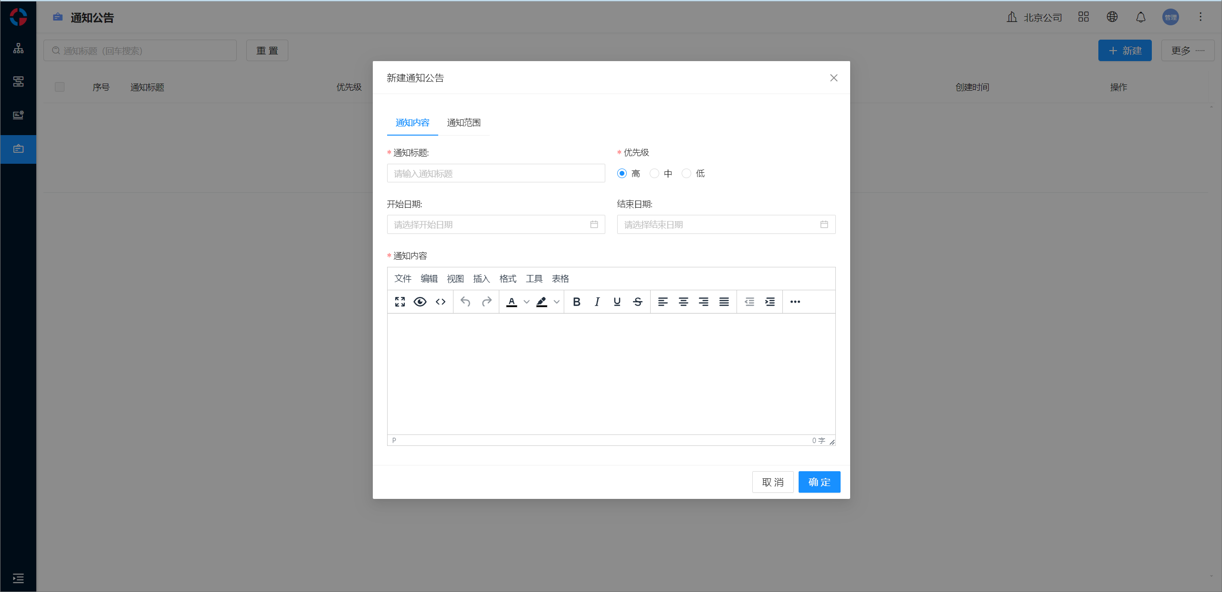Toggle bold formatting in editor
1222x592 pixels.
point(577,302)
